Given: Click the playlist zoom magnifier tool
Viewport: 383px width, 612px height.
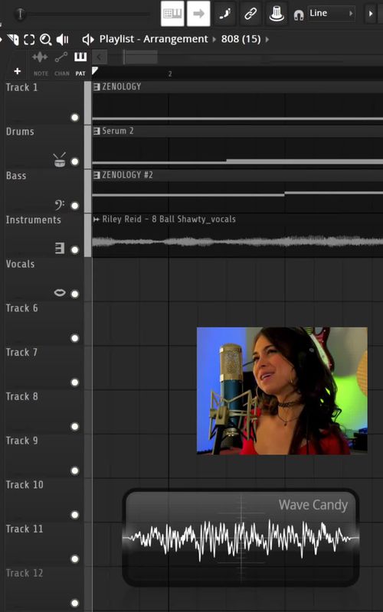Looking at the screenshot, I should tap(46, 40).
